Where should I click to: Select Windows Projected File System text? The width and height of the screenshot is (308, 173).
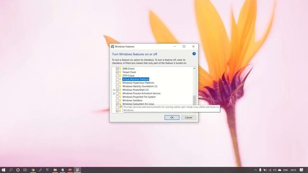click(x=139, y=97)
